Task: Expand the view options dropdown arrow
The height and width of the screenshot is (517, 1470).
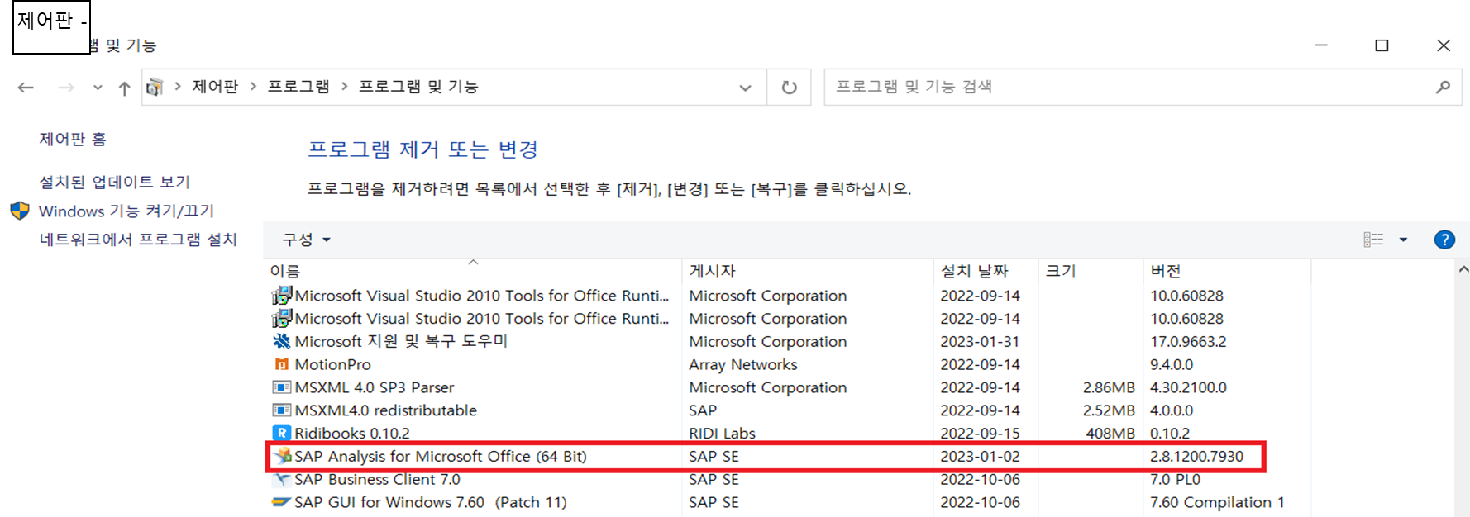Action: pos(1403,240)
